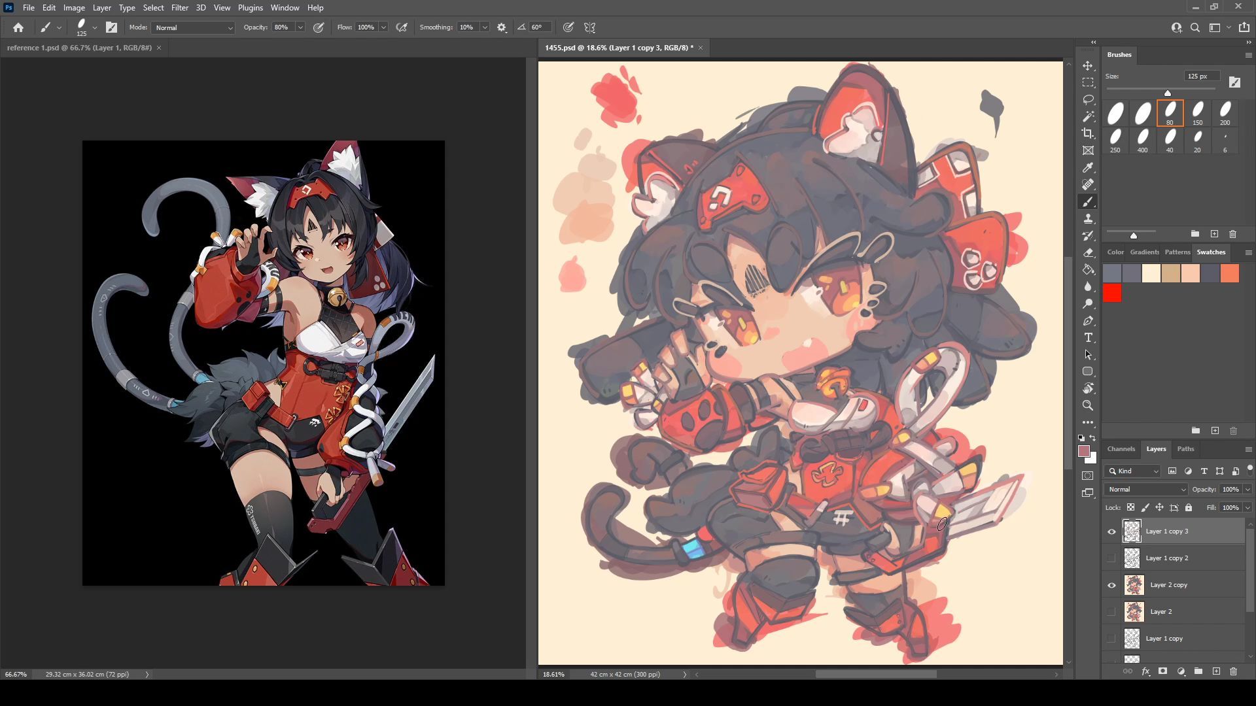This screenshot has height=706, width=1256.
Task: Select the Paint Bucket tool
Action: [1088, 270]
